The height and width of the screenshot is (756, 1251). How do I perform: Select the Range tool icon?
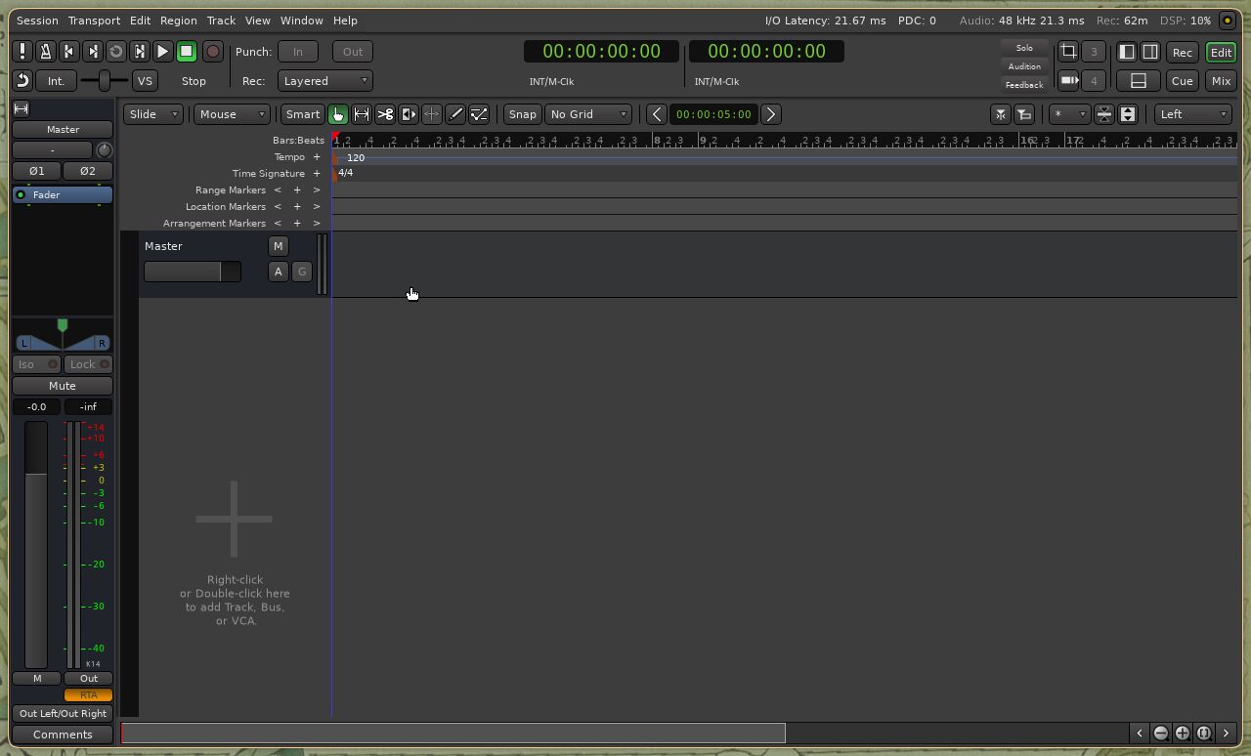(x=362, y=114)
